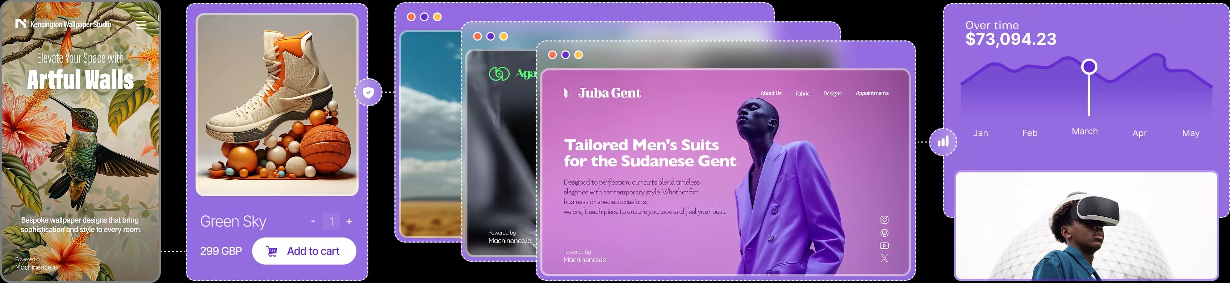Screen dimensions: 1230x283
Task: Open the Kensington Wallpaper Studio hamburger menu
Action: pos(141,25)
